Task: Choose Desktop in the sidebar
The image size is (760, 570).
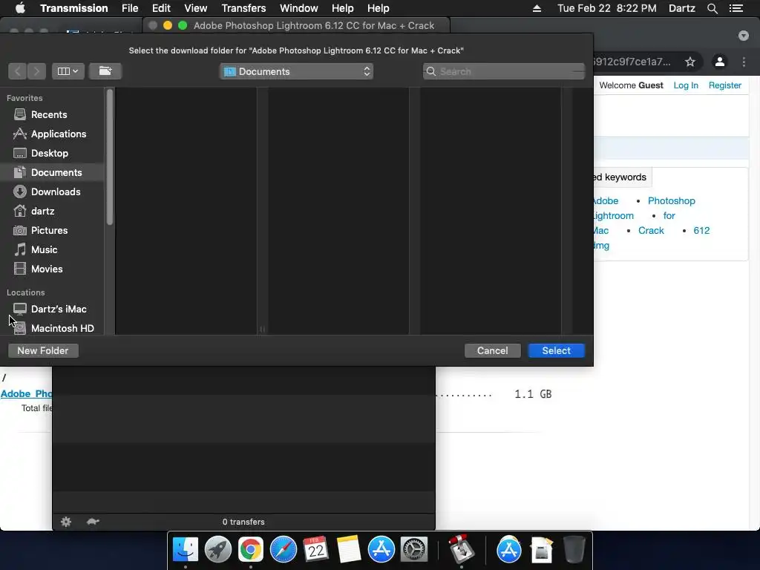Action: (50, 153)
